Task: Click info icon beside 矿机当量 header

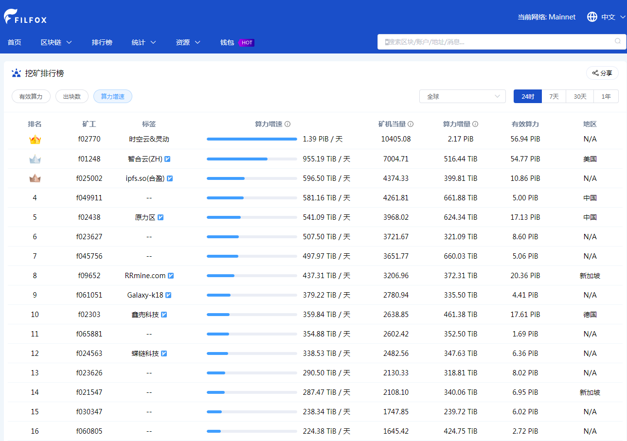Action: (411, 124)
